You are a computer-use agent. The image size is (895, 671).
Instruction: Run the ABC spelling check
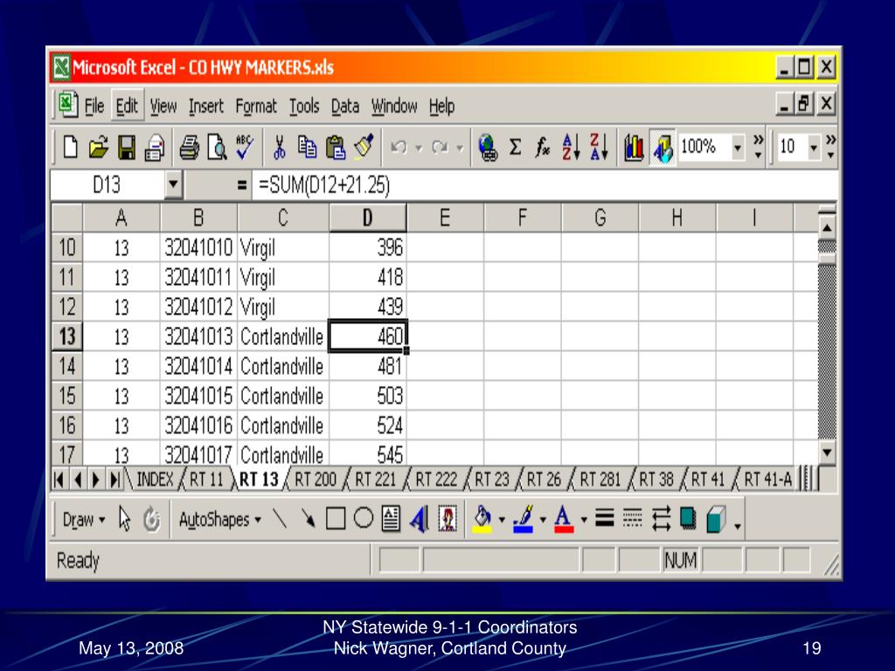(245, 148)
